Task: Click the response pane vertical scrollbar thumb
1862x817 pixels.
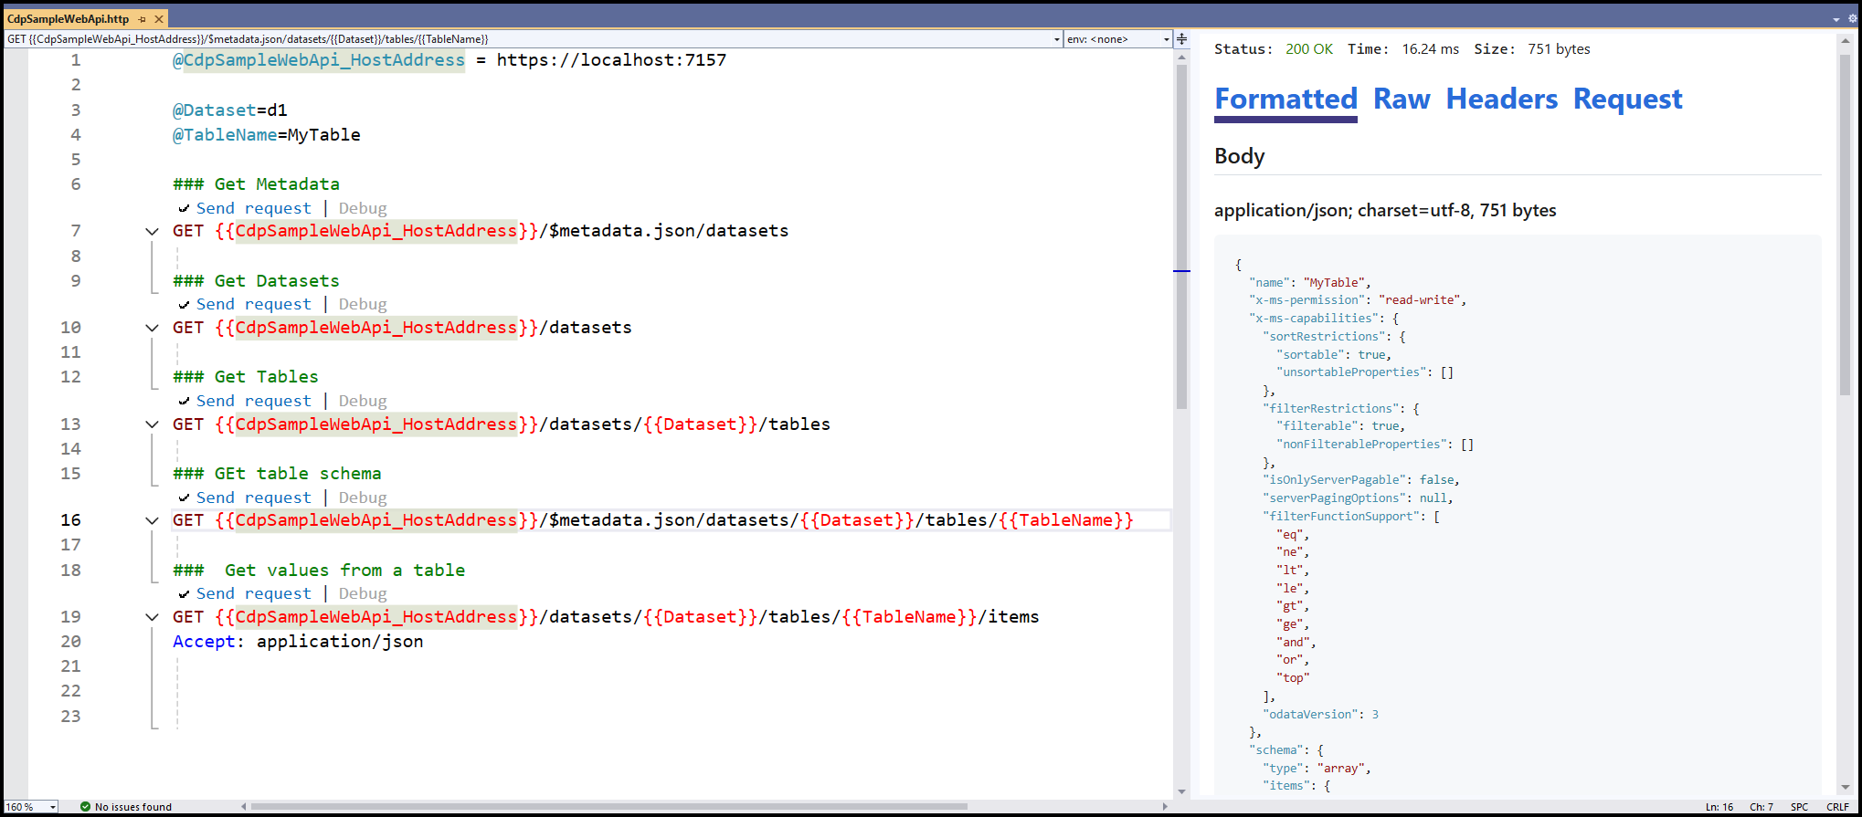Action: 1845,225
